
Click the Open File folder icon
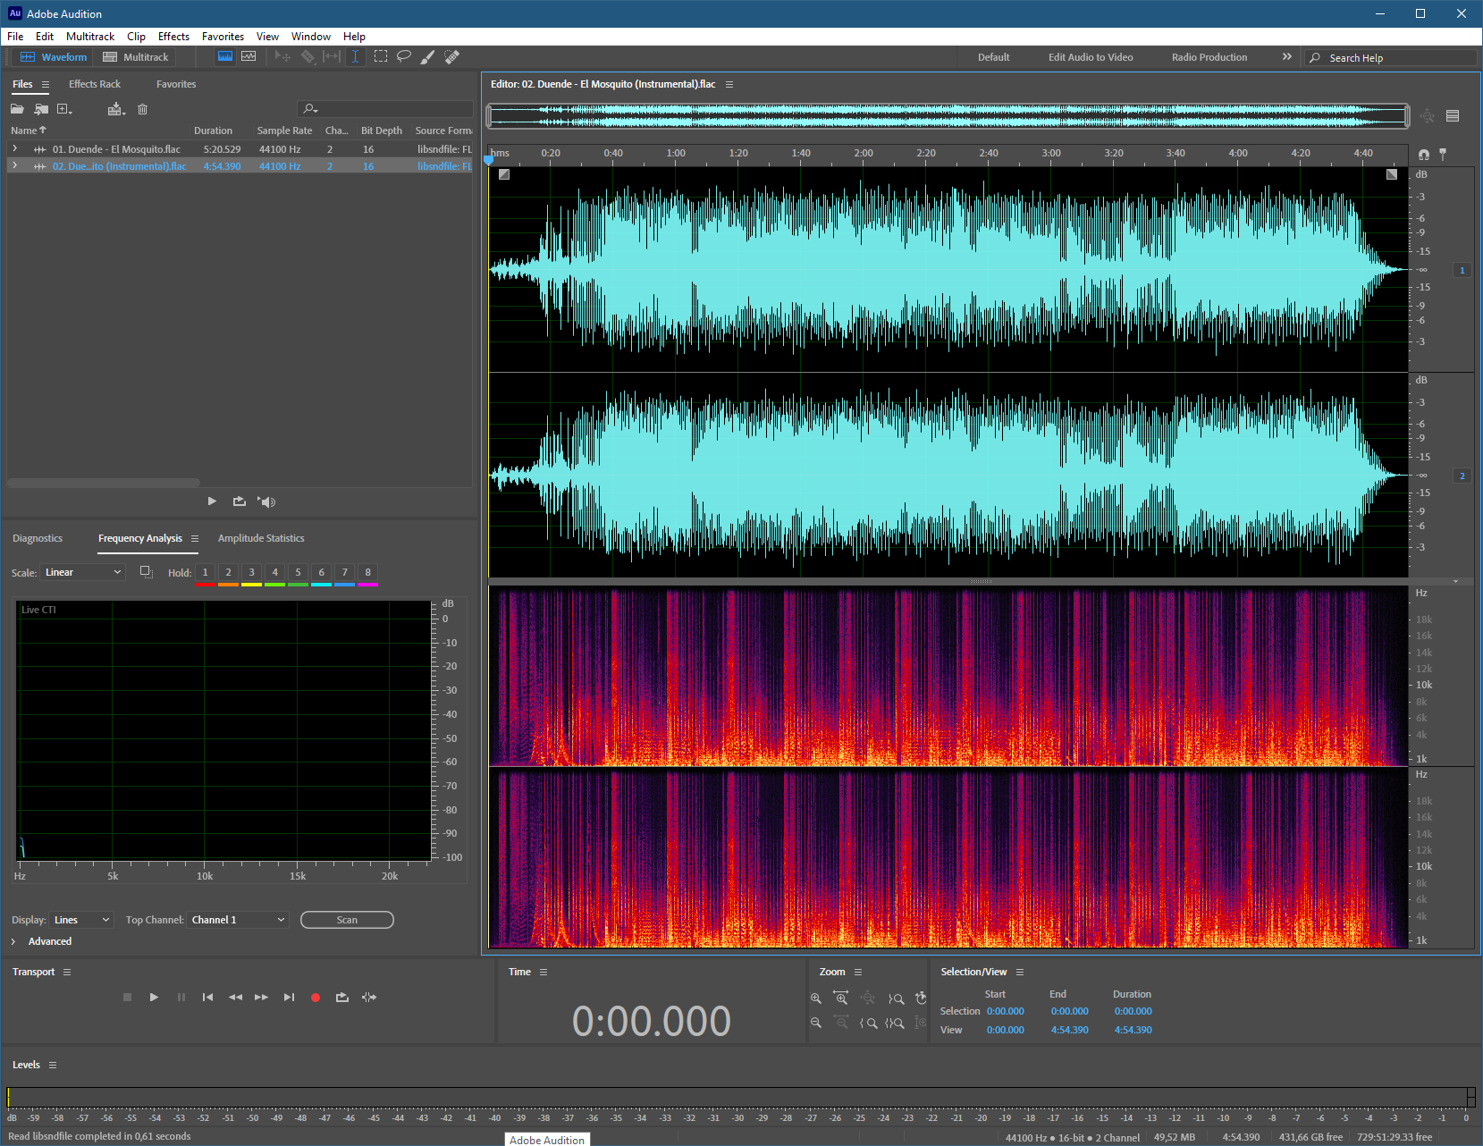[17, 109]
